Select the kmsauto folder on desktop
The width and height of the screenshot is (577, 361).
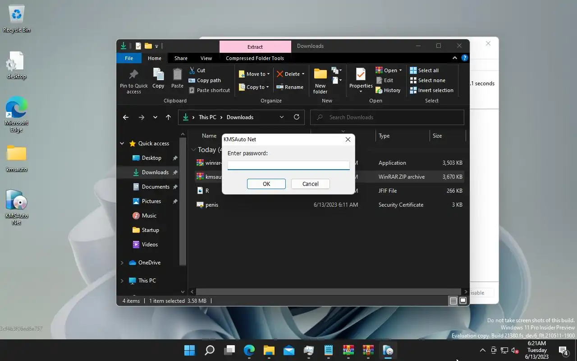[x=17, y=159]
